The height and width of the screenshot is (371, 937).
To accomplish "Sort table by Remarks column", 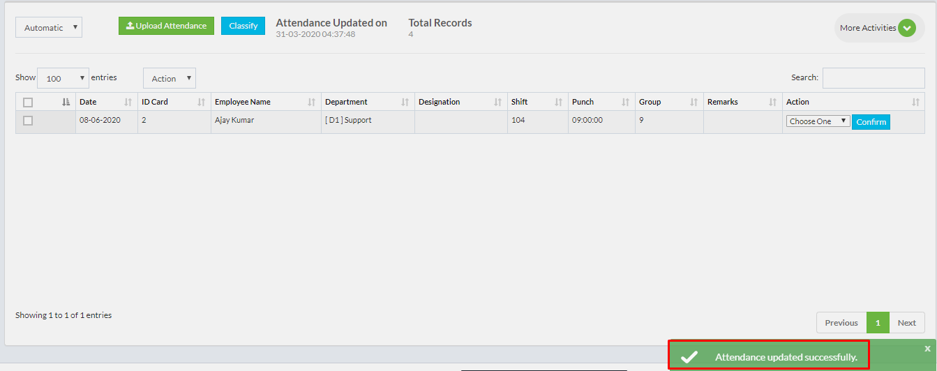I will point(742,102).
